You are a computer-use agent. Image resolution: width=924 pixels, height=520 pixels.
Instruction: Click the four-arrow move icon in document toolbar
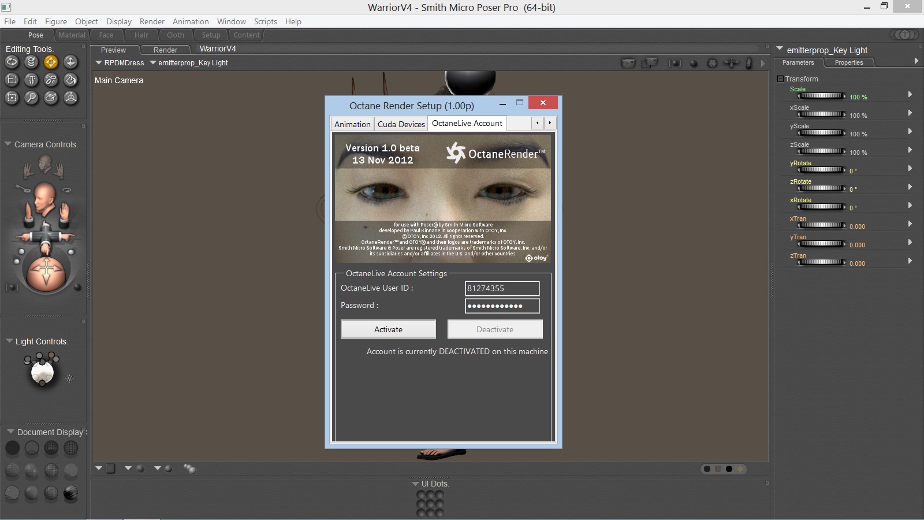(x=731, y=63)
